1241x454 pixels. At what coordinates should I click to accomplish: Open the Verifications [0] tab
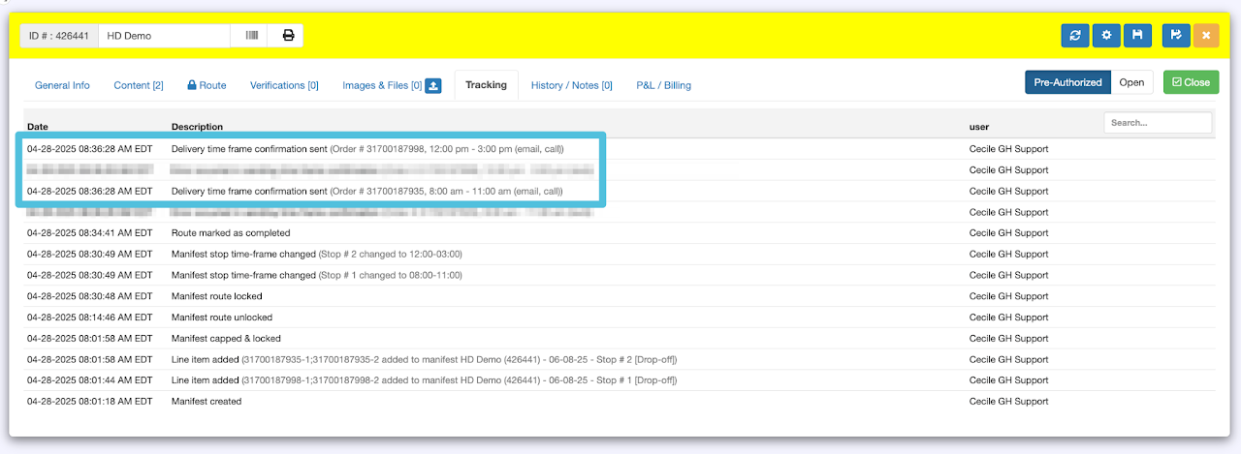pos(284,85)
